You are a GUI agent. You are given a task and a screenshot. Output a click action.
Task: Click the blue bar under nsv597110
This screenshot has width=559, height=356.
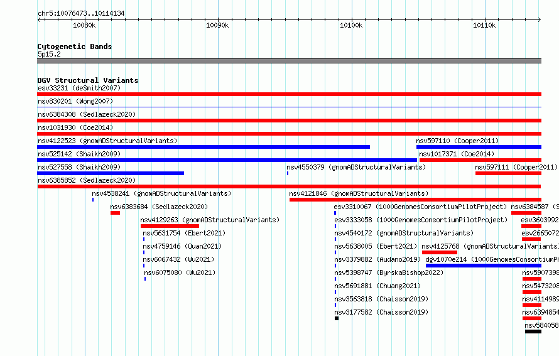pyautogui.click(x=479, y=147)
